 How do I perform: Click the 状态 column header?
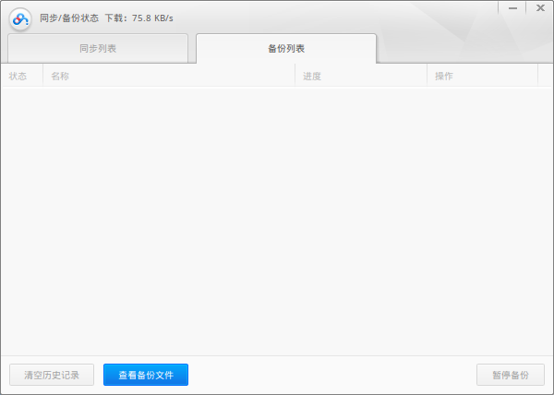click(22, 76)
